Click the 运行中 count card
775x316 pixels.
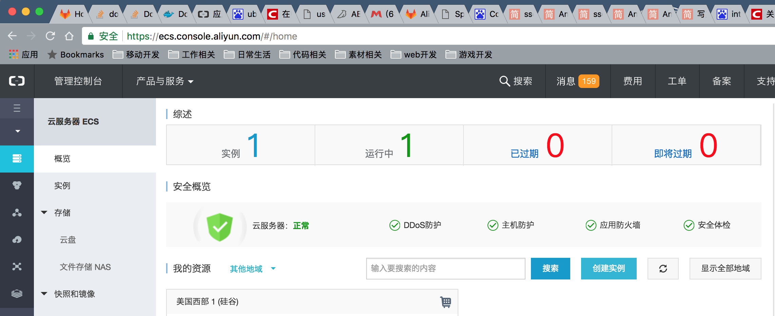389,145
